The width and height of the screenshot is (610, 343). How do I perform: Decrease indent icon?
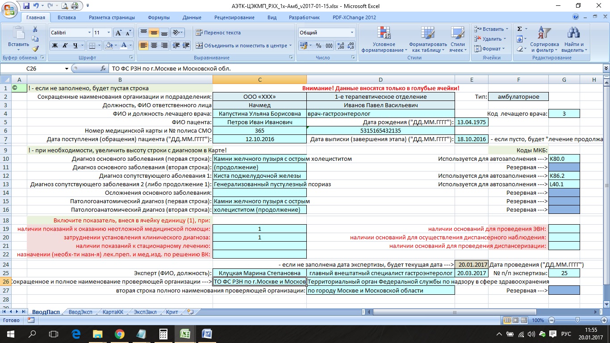[176, 46]
